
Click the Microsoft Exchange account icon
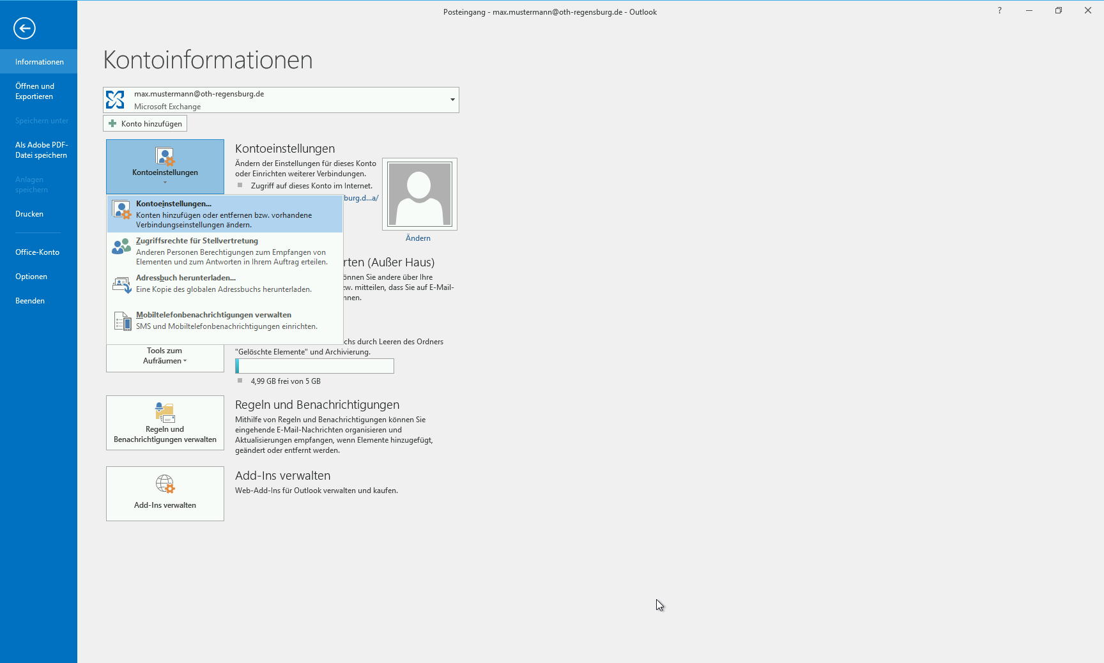[116, 100]
